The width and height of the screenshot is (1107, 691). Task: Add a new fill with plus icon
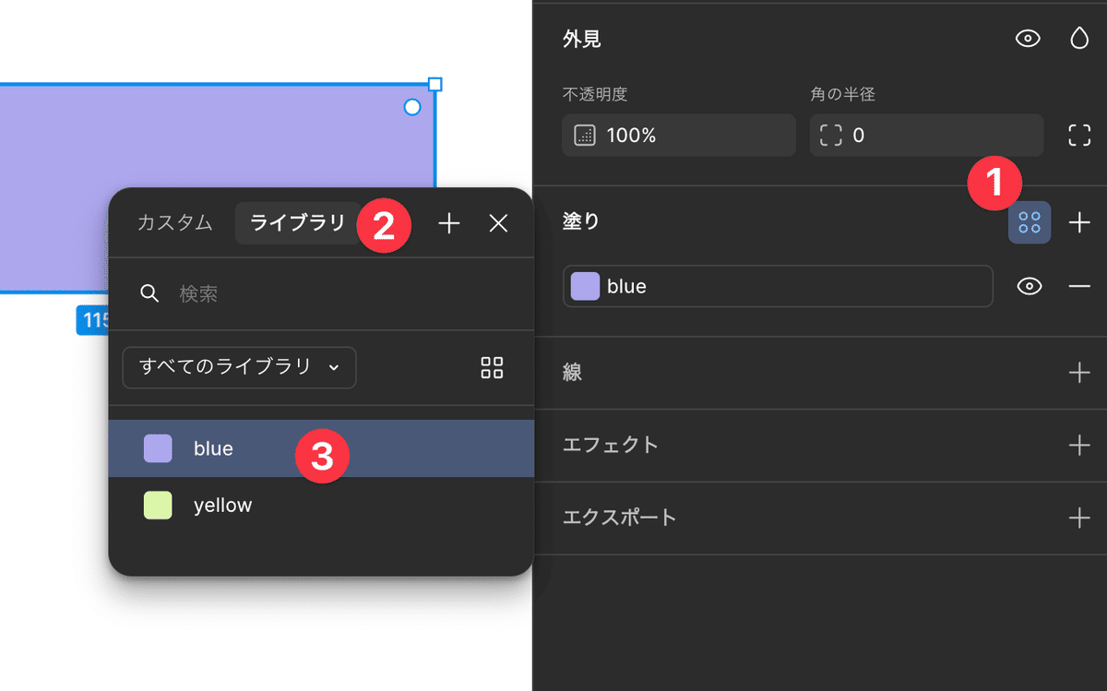(x=1078, y=222)
